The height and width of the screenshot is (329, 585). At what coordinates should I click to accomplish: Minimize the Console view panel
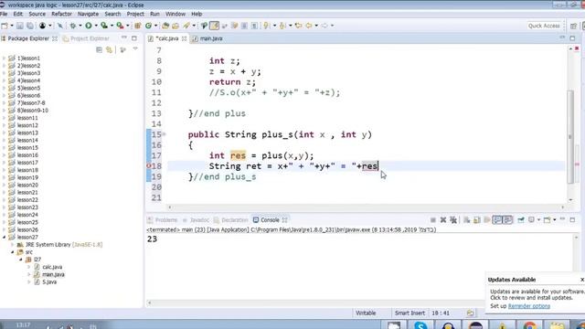point(562,219)
